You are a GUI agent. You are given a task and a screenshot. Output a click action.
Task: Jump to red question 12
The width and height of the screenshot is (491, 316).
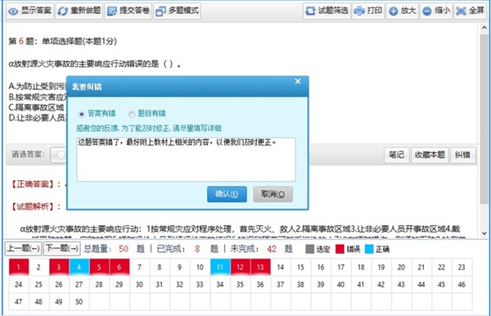click(240, 267)
